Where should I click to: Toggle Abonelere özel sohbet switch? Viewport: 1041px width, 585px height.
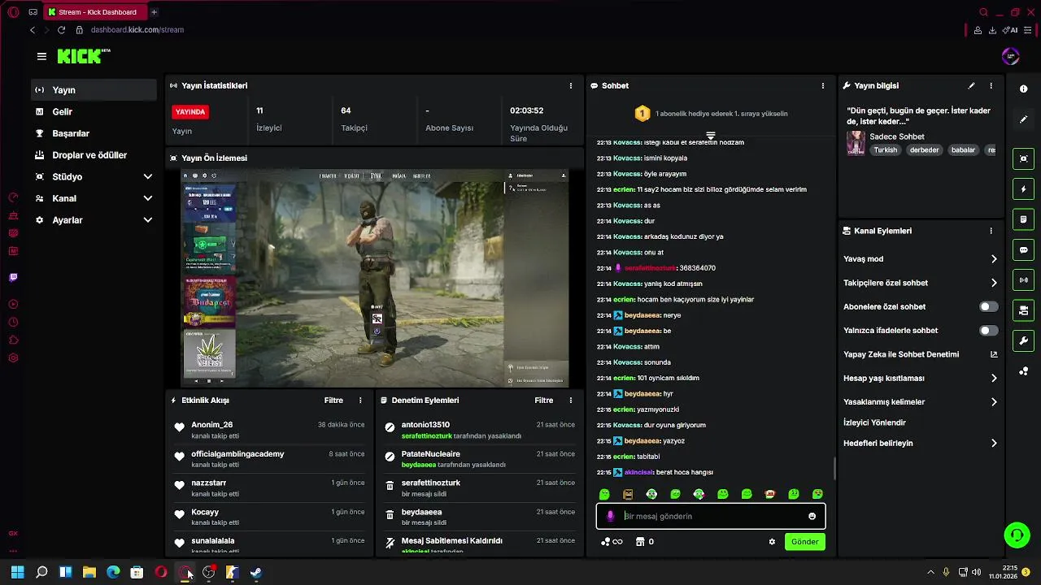coord(988,307)
